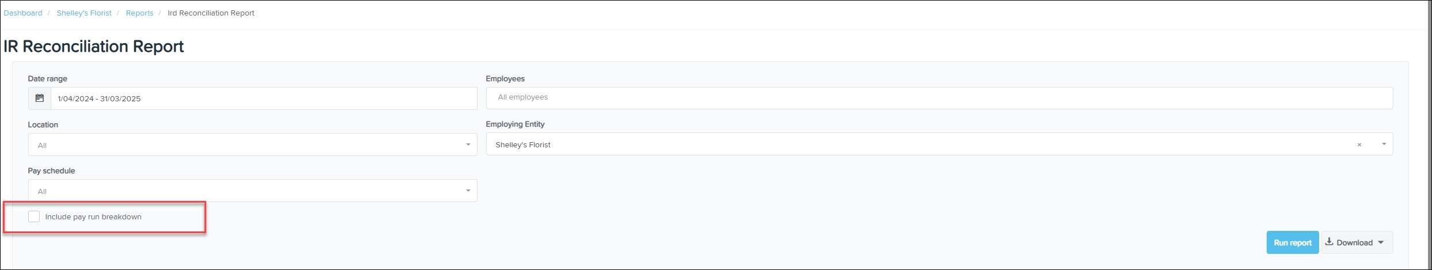The image size is (1432, 270).
Task: Open Shelley's Florist breadcrumb link
Action: (84, 13)
